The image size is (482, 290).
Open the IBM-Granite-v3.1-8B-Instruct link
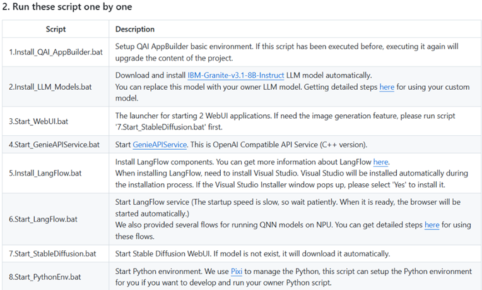(236, 75)
